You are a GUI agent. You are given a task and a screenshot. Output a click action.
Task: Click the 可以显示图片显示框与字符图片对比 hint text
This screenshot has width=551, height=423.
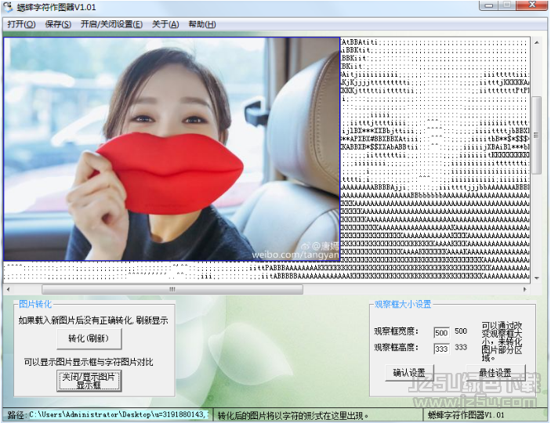pyautogui.click(x=89, y=362)
